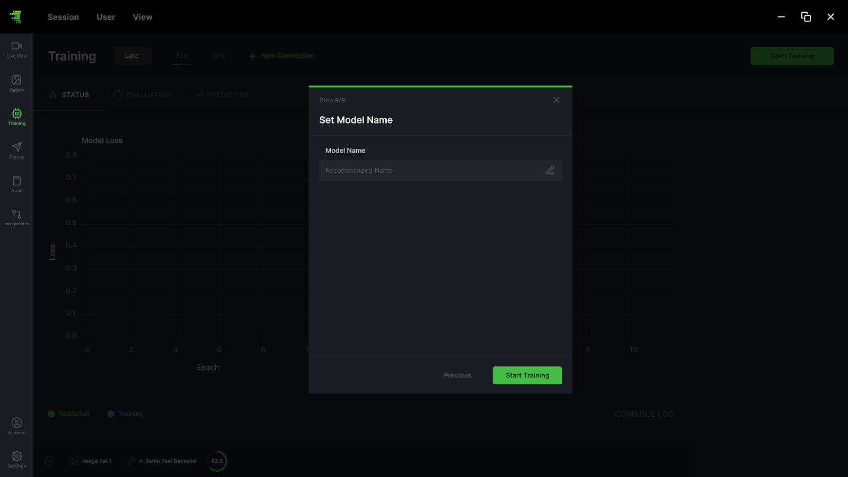848x477 pixels.
Task: Toggle the Validation legend series
Action: (68, 414)
